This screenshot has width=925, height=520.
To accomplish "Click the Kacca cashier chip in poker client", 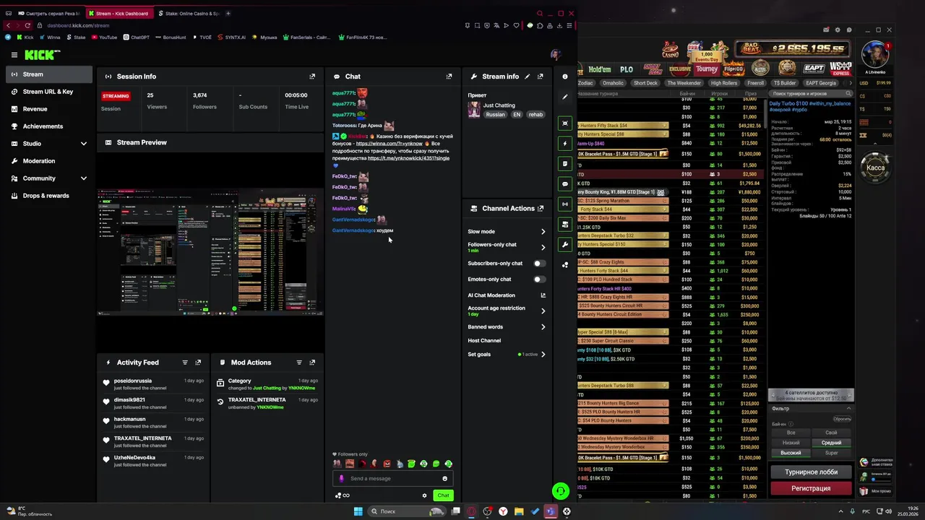I will 875,168.
